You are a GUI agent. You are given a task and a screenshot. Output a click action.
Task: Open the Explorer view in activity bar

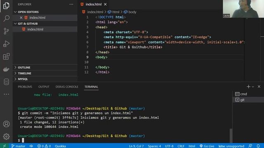click(x=6, y=6)
